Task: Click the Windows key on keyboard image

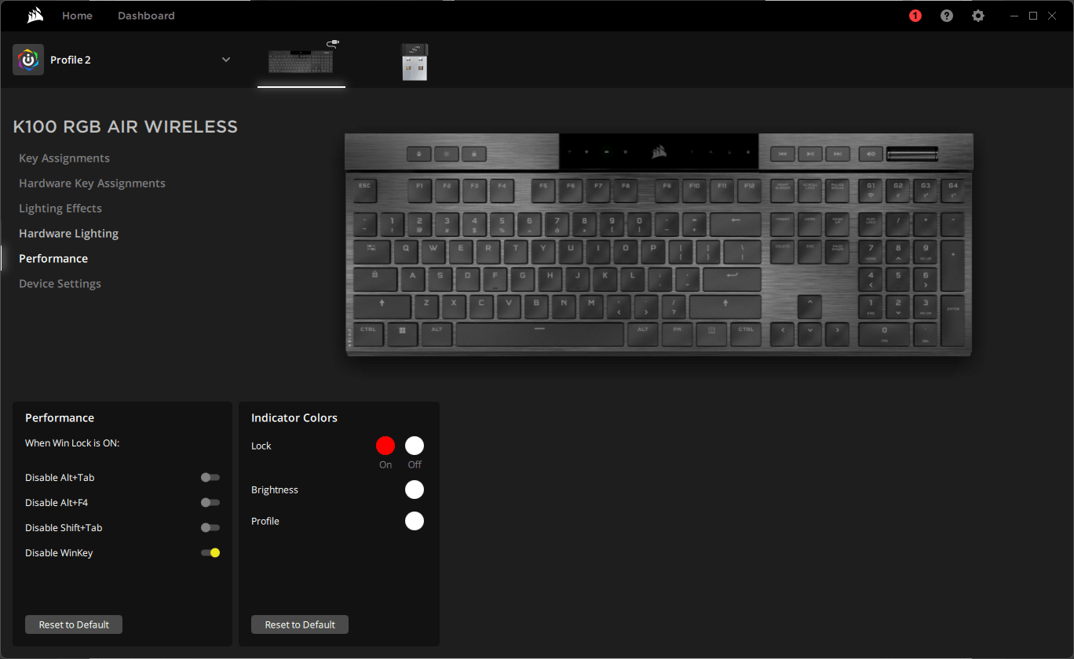Action: [x=402, y=333]
